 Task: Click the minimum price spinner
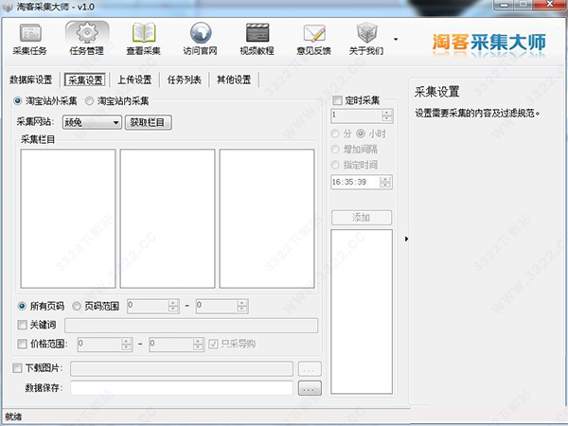[x=127, y=345]
